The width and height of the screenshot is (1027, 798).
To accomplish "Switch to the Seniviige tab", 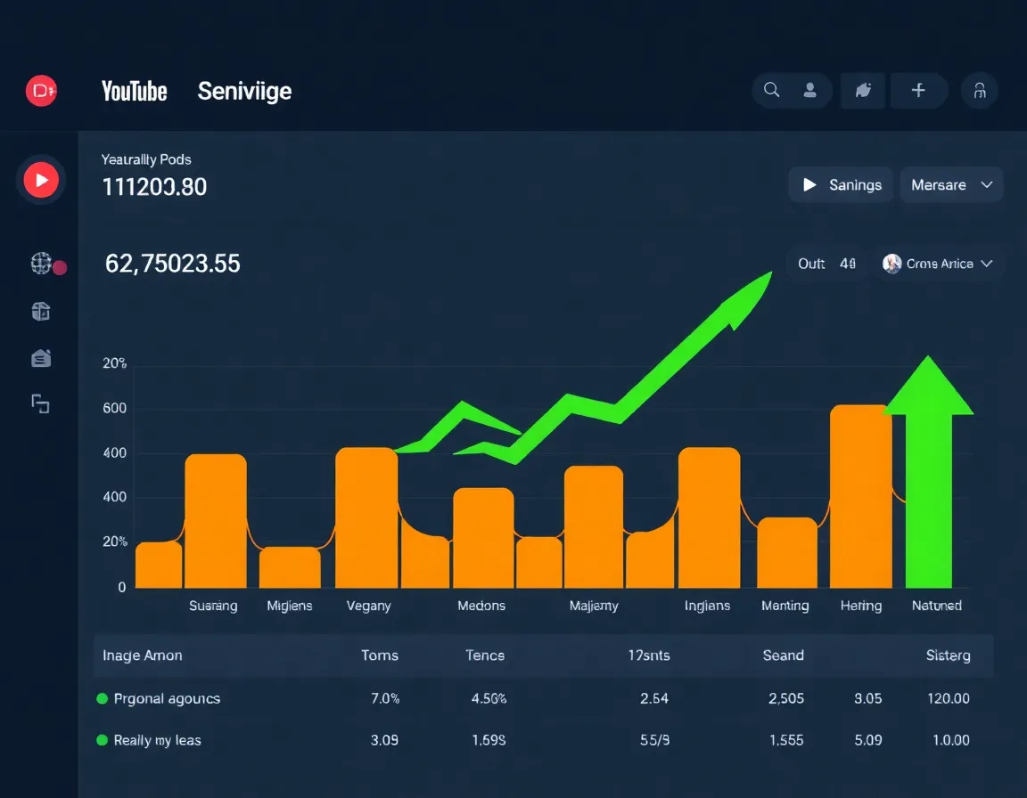I will click(x=244, y=91).
